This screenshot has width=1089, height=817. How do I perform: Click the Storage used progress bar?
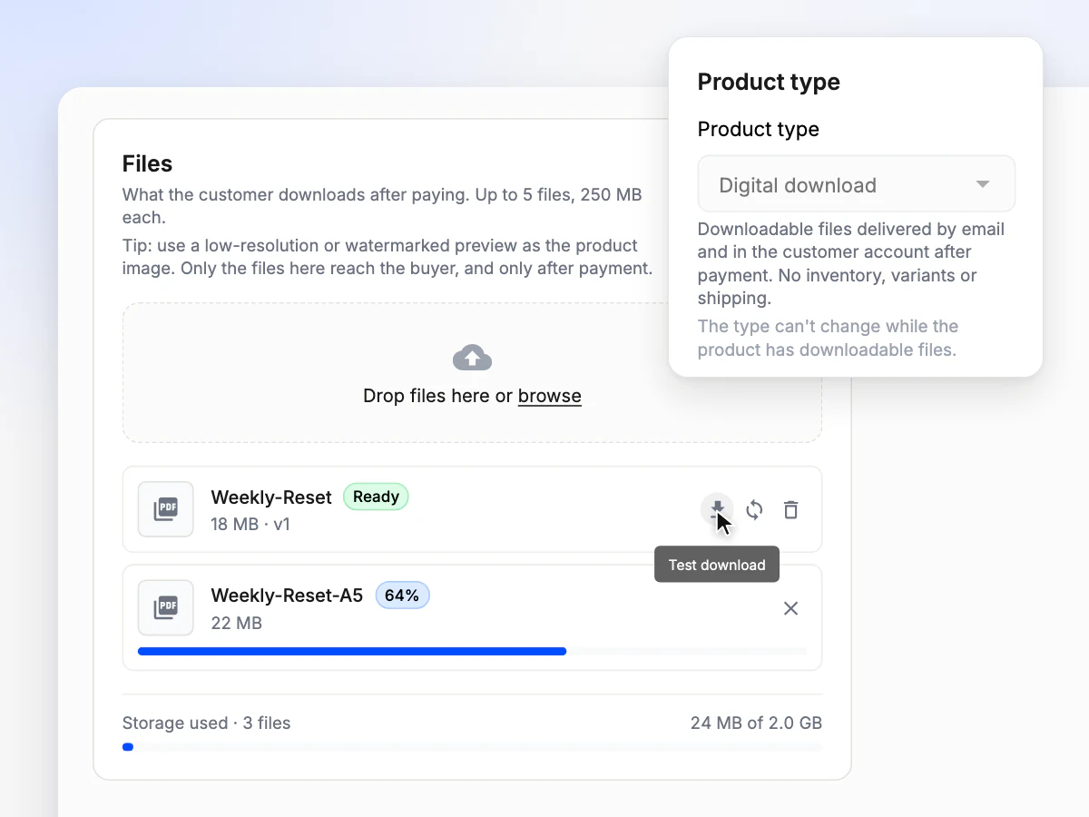pyautogui.click(x=472, y=747)
